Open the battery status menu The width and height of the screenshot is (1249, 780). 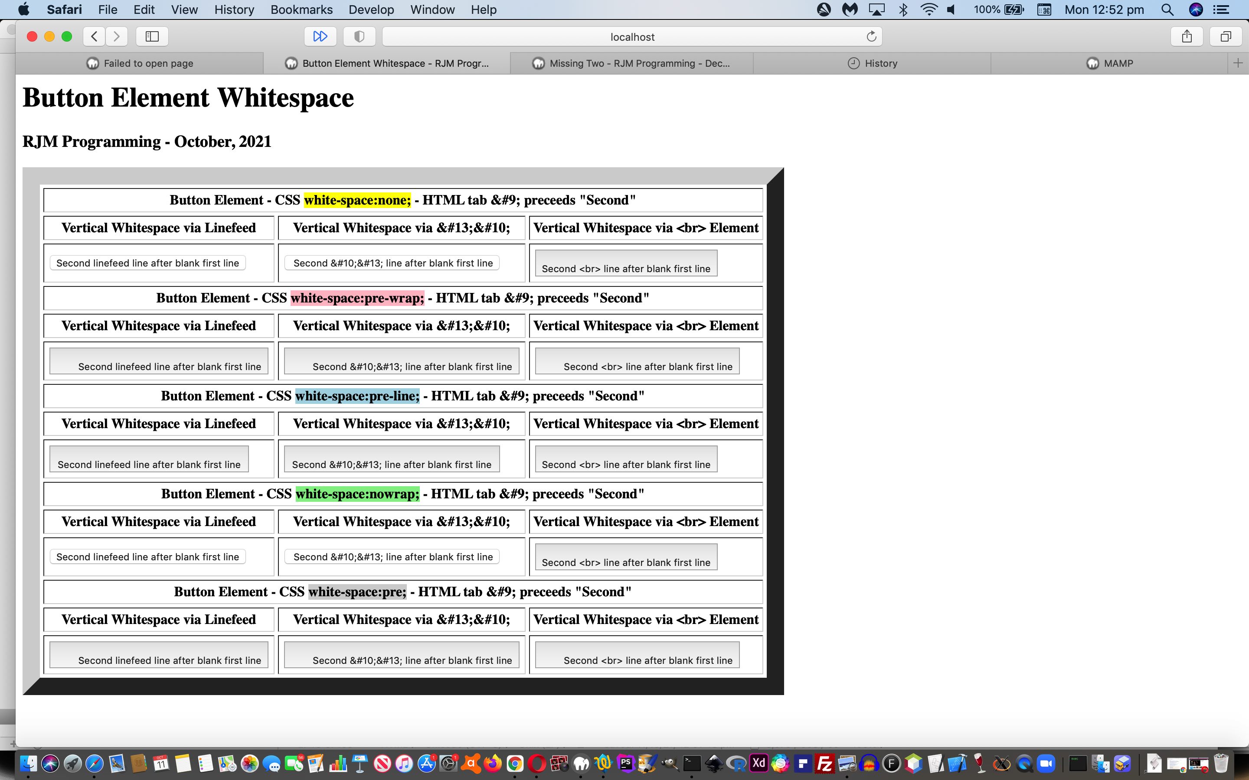[x=1014, y=9]
